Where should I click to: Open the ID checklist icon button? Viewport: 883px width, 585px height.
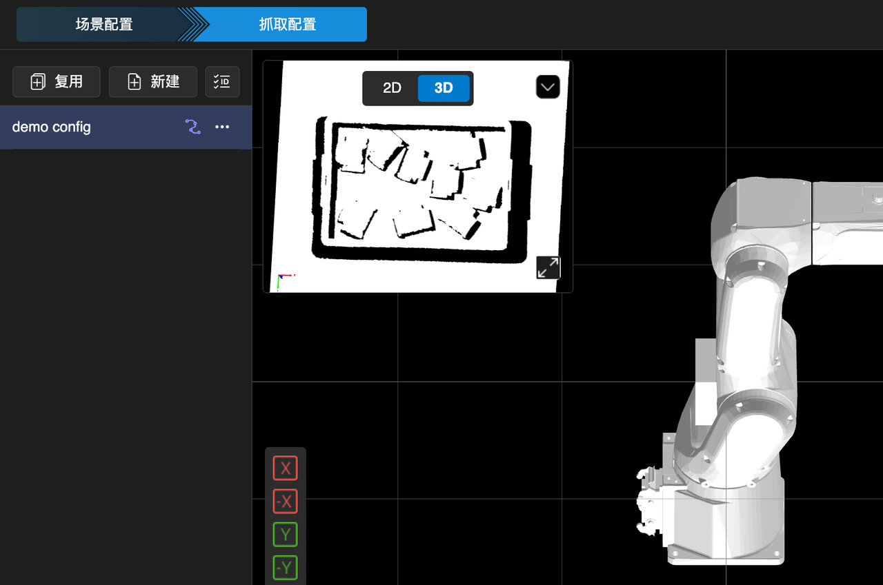coord(222,82)
